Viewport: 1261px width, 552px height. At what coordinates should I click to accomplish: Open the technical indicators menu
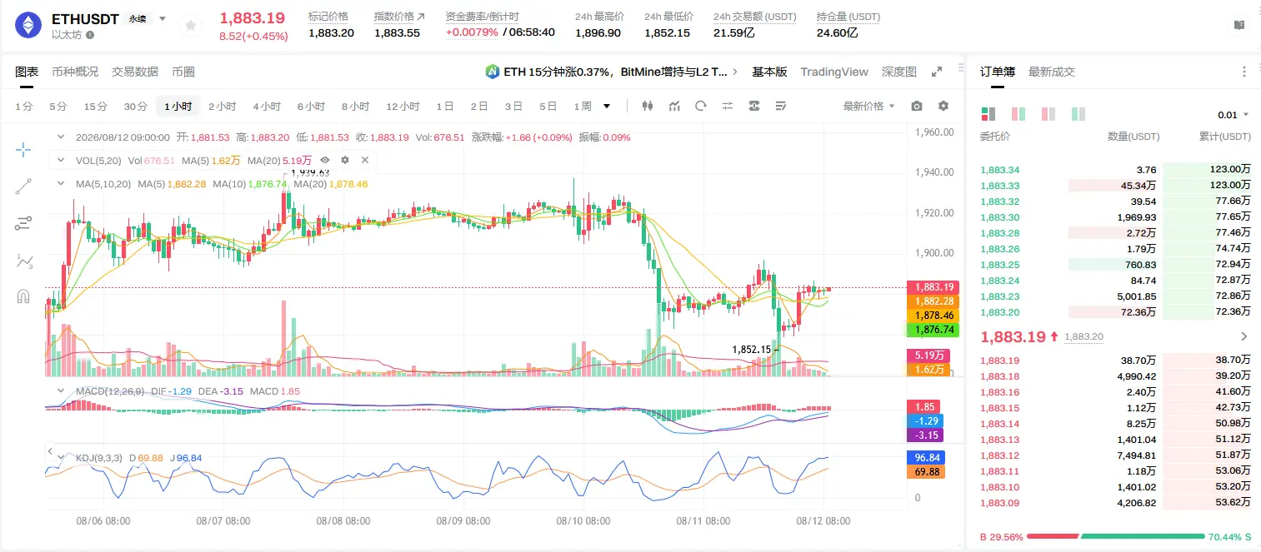(x=674, y=106)
